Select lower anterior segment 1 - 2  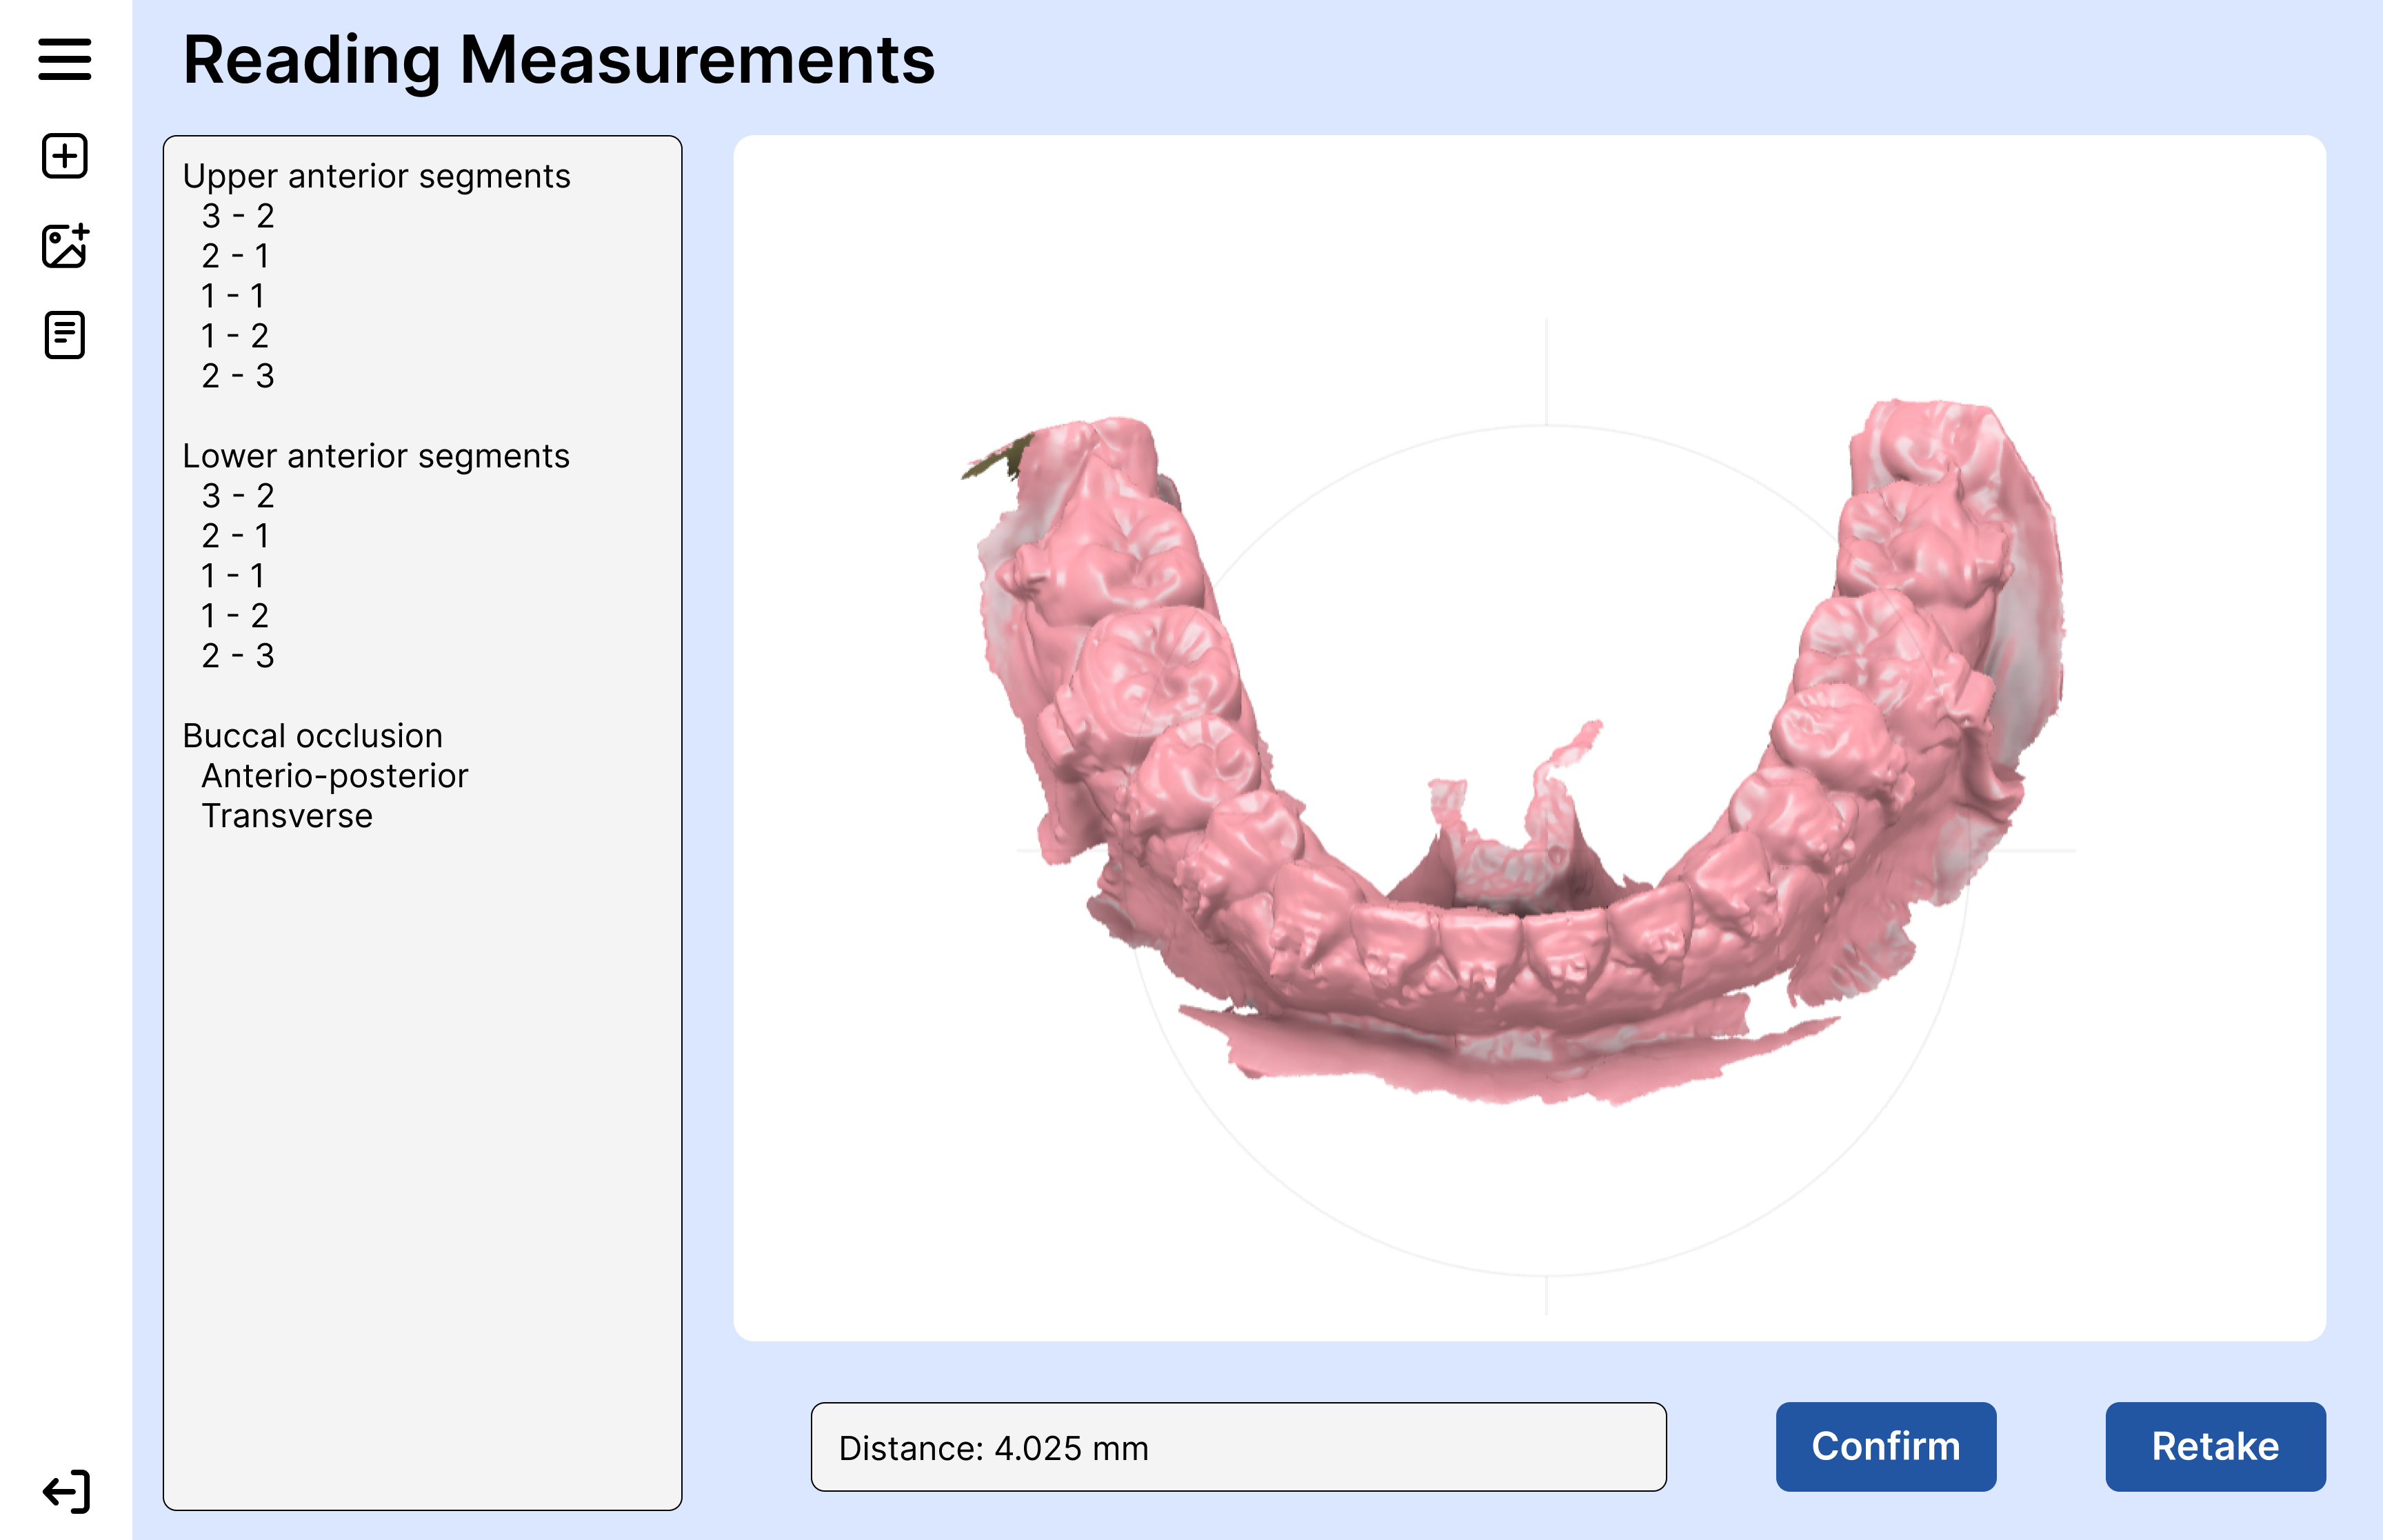(235, 616)
